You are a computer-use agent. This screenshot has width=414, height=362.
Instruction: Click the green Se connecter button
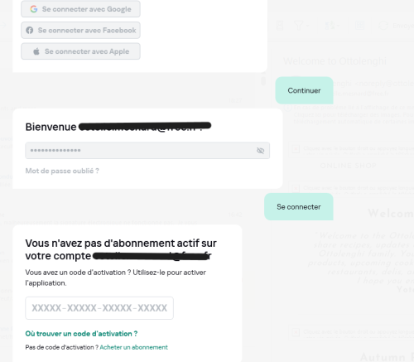[299, 207]
